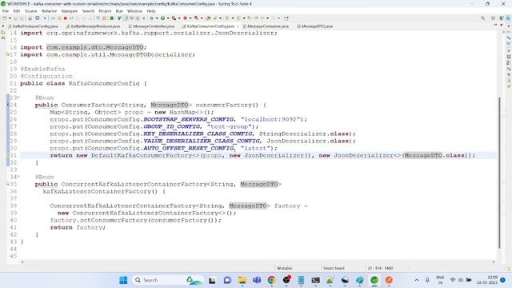
Task: Open File Explorer from taskbar
Action: [242, 280]
